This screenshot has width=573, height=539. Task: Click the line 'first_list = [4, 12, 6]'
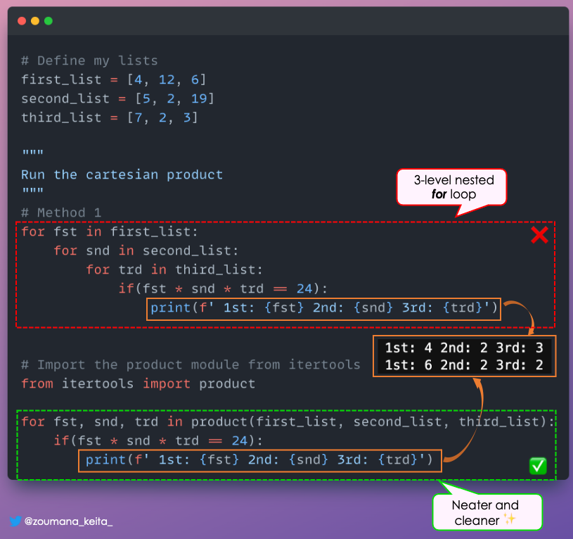(x=114, y=80)
